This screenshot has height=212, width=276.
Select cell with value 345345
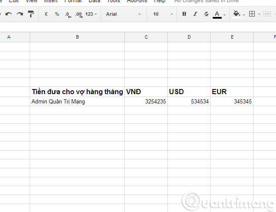(x=232, y=101)
